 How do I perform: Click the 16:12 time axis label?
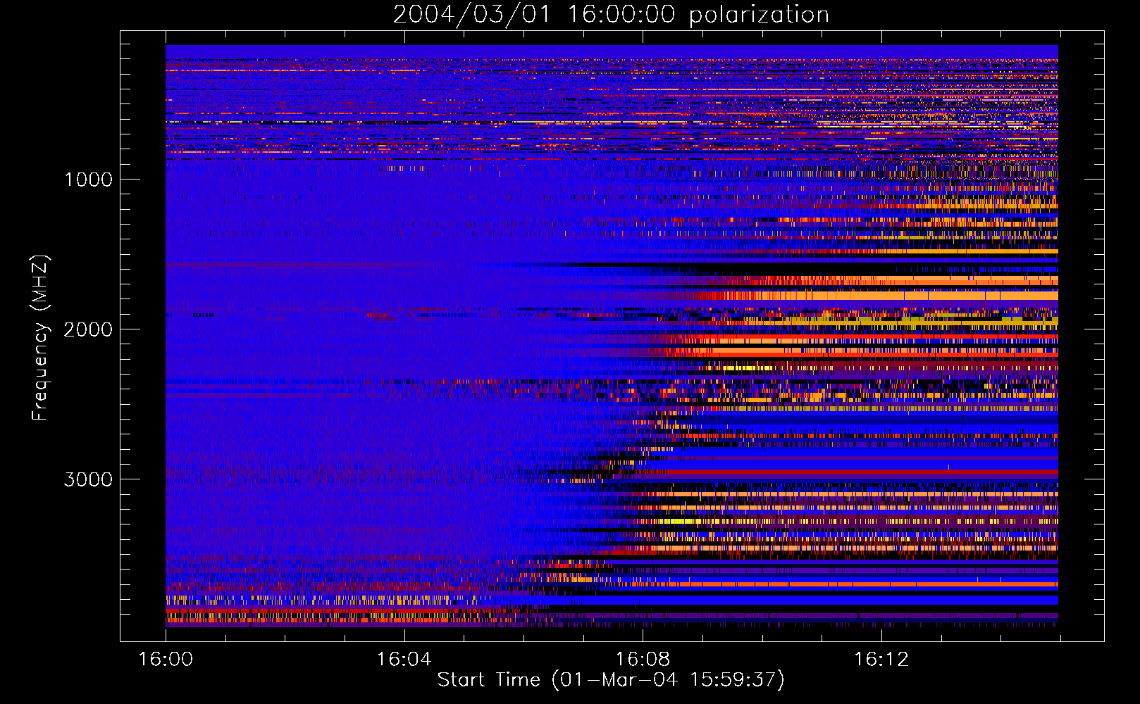click(x=881, y=660)
